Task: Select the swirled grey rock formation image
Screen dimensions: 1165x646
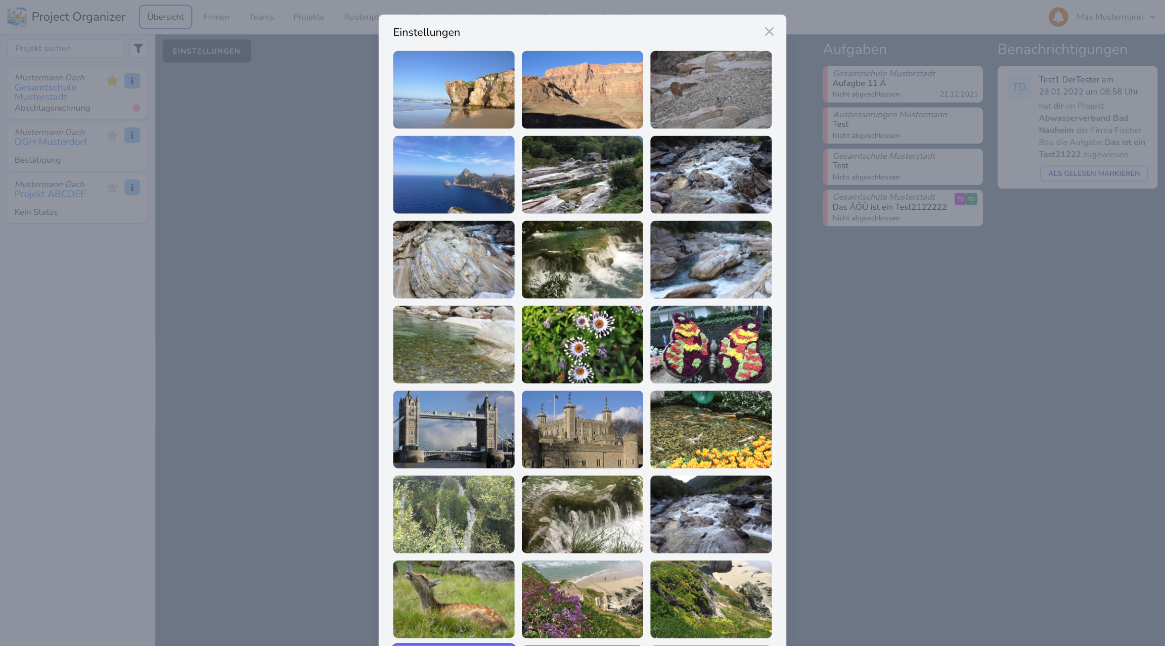Action: [x=454, y=259]
